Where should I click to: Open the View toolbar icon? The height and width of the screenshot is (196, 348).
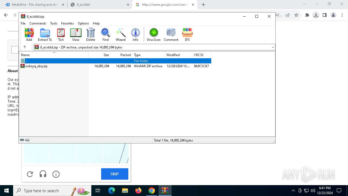coord(76,35)
